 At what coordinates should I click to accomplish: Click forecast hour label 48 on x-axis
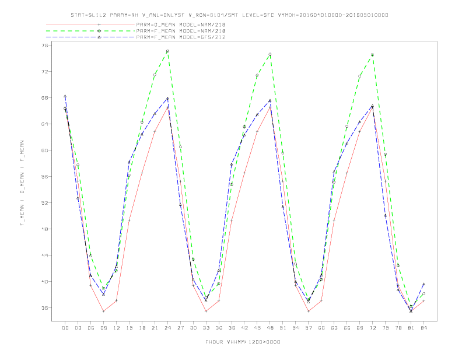tap(270, 328)
